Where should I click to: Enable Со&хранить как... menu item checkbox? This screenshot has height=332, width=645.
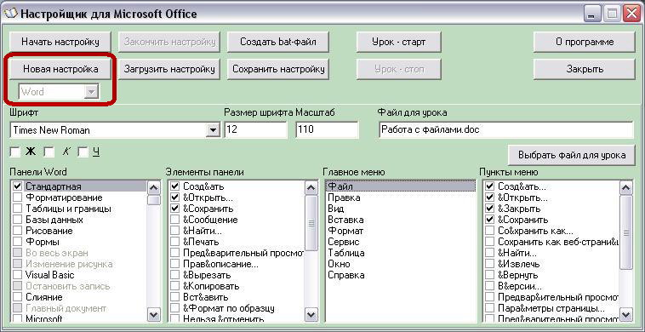[x=490, y=231]
